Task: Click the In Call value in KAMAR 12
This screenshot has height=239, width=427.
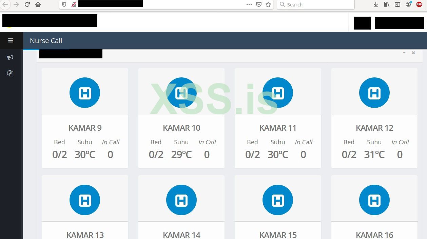Action: point(400,155)
